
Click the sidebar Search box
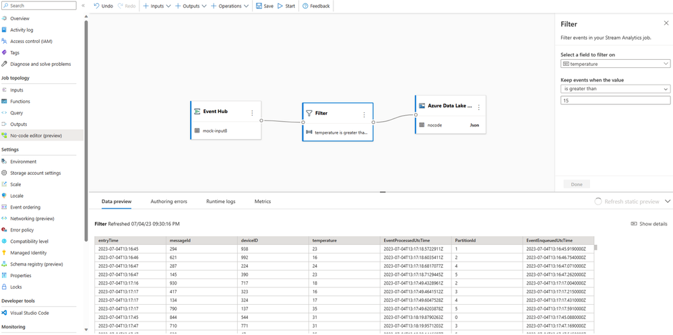38,5
